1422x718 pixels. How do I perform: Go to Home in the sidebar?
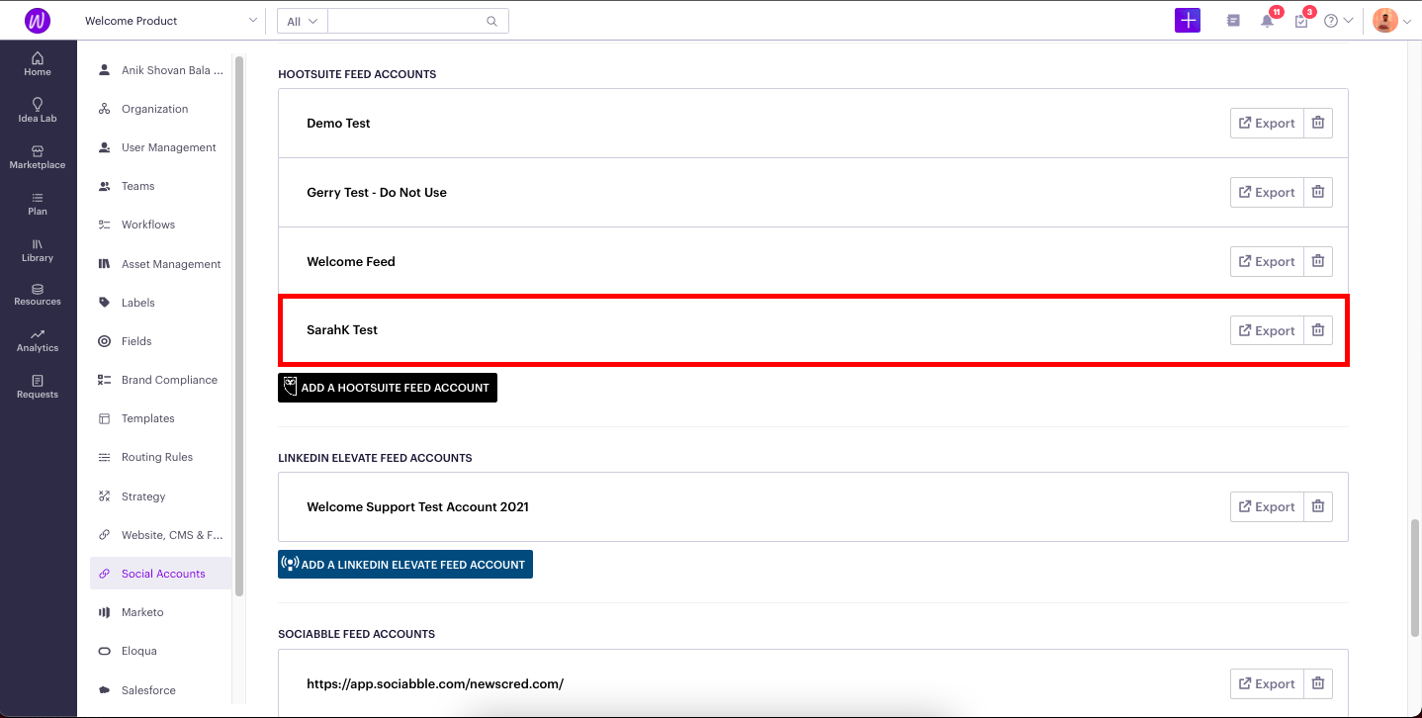38,64
